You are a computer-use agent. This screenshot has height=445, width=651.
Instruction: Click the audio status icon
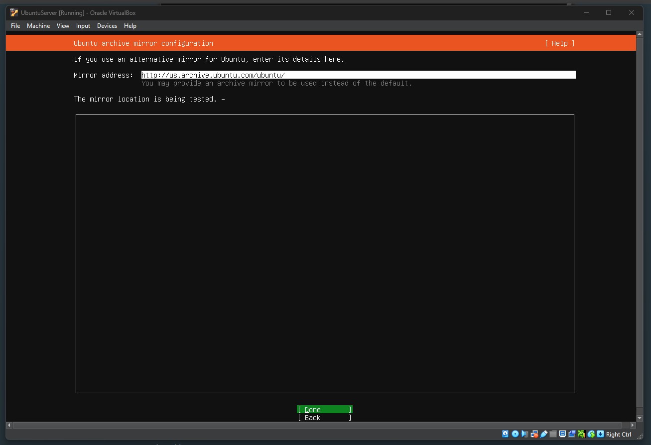524,434
